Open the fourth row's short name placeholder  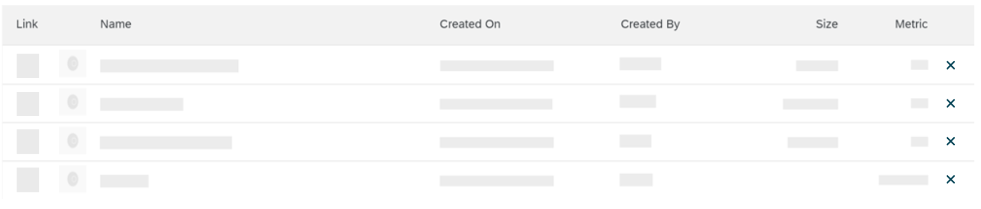pyautogui.click(x=124, y=181)
